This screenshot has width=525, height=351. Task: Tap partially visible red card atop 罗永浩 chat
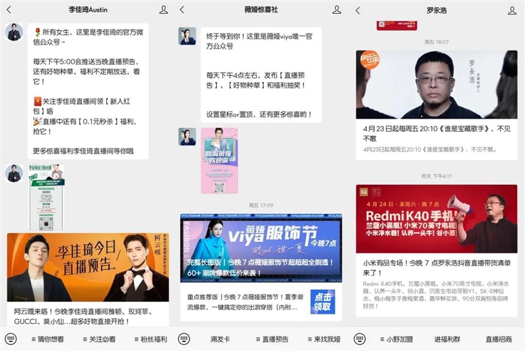397,26
